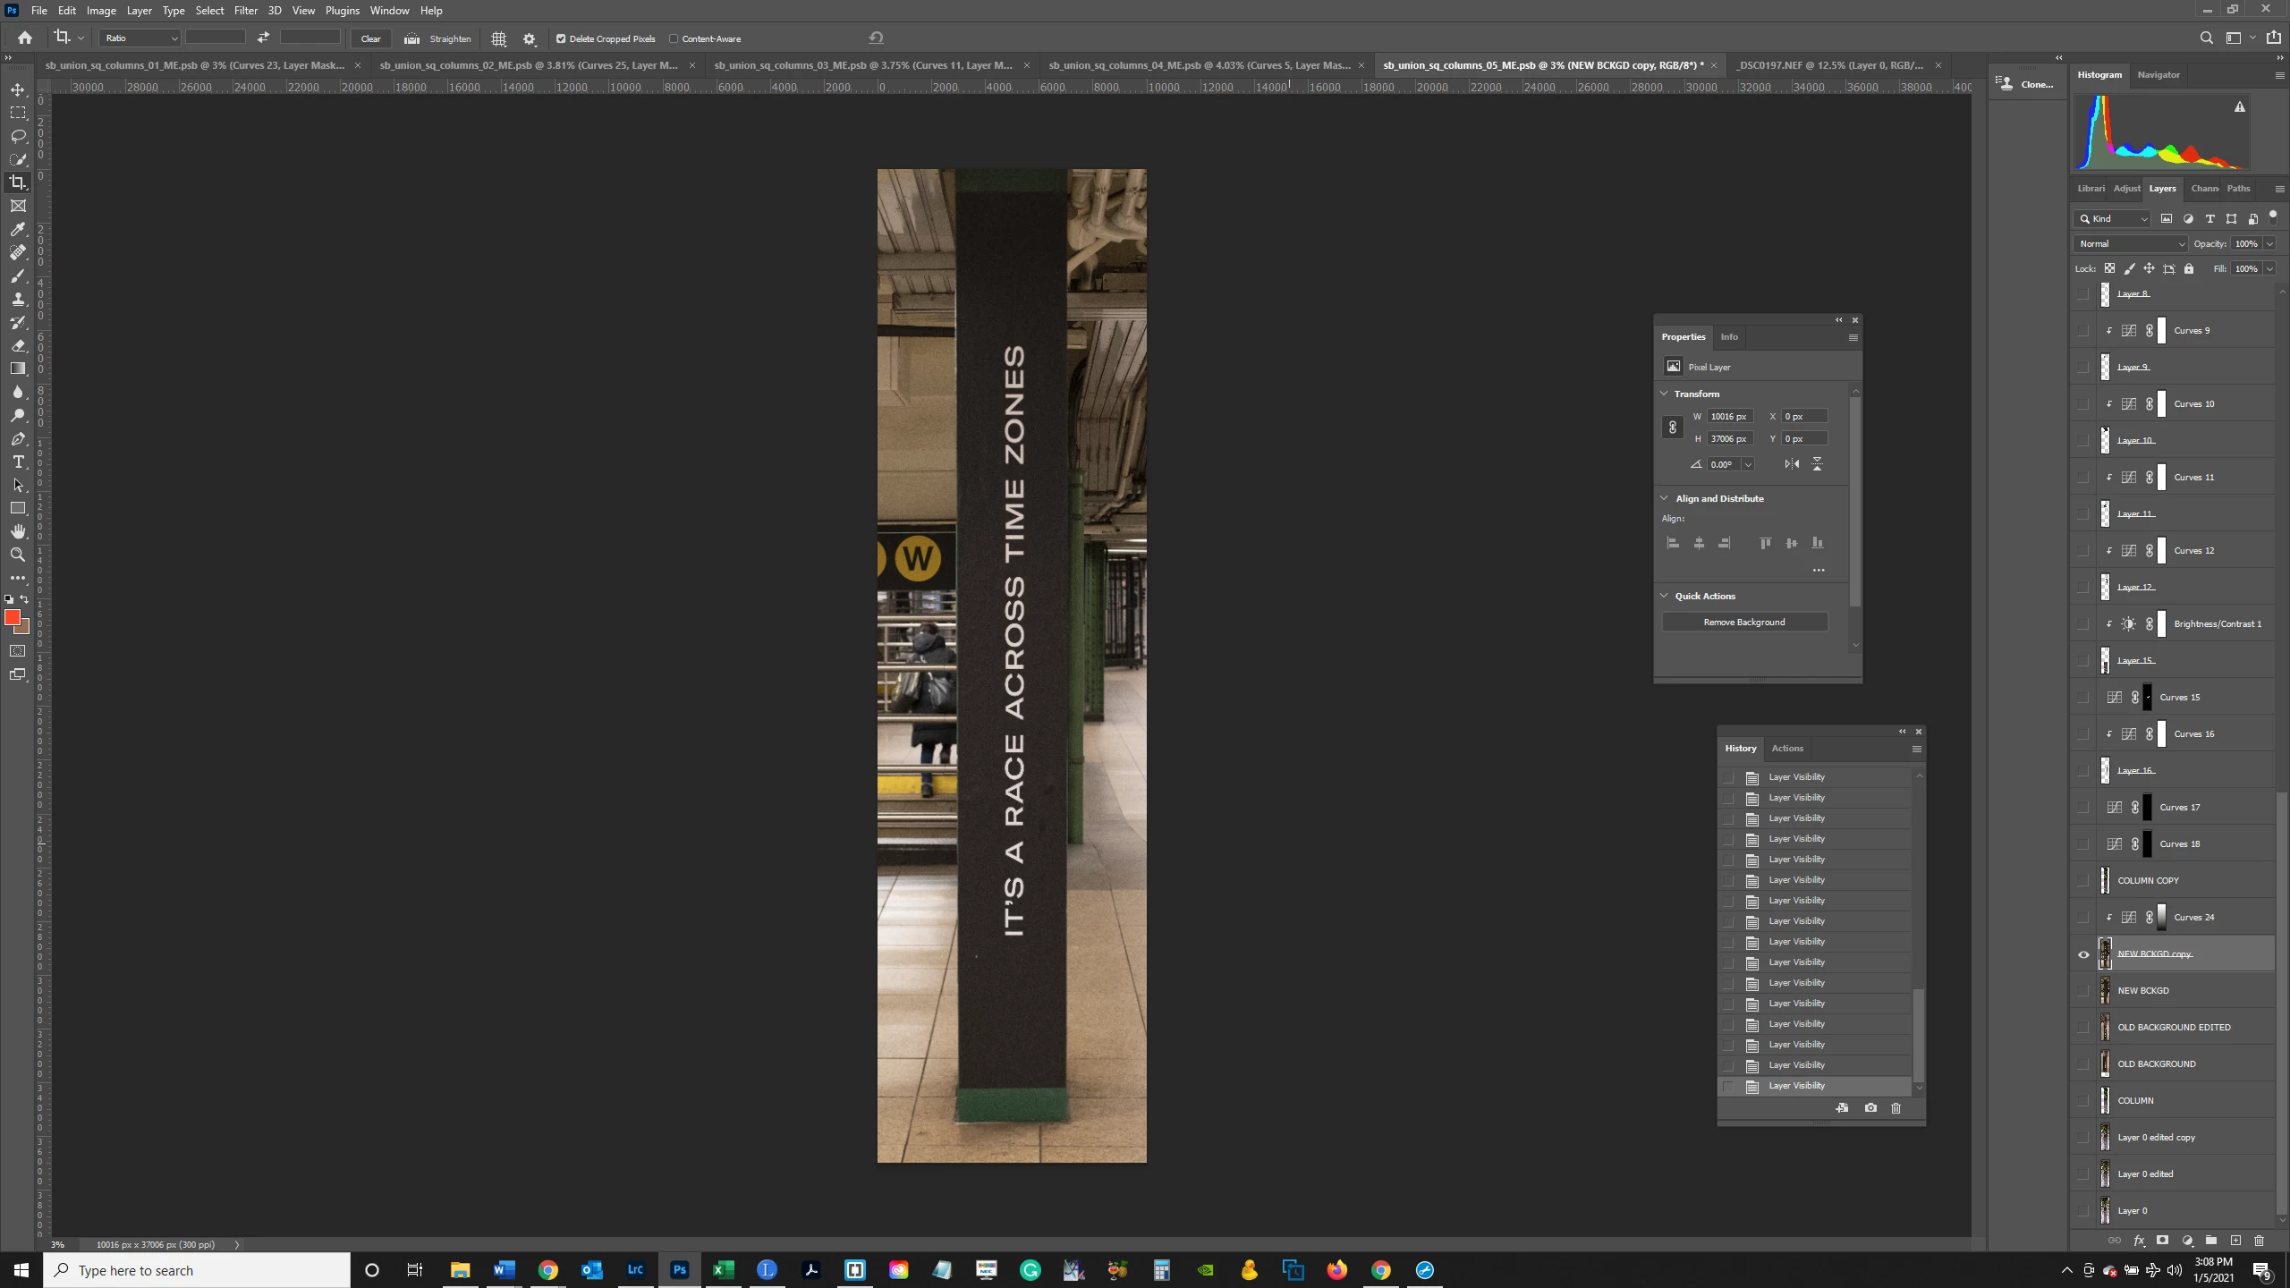
Task: Enable the Content-Aware checkbox
Action: (x=674, y=38)
